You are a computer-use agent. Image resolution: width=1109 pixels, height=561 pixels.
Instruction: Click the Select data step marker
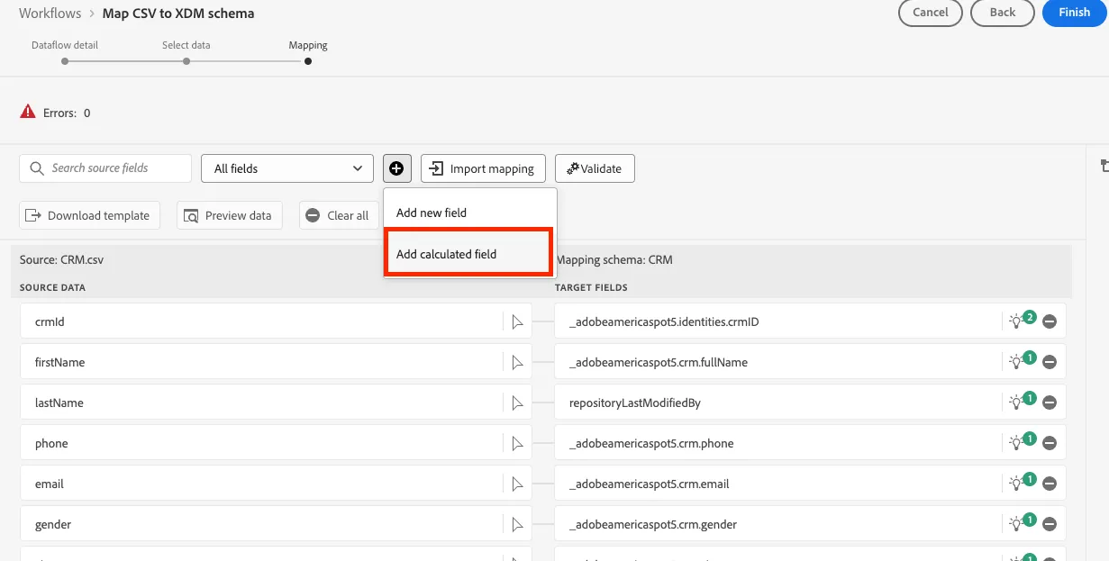(186, 61)
